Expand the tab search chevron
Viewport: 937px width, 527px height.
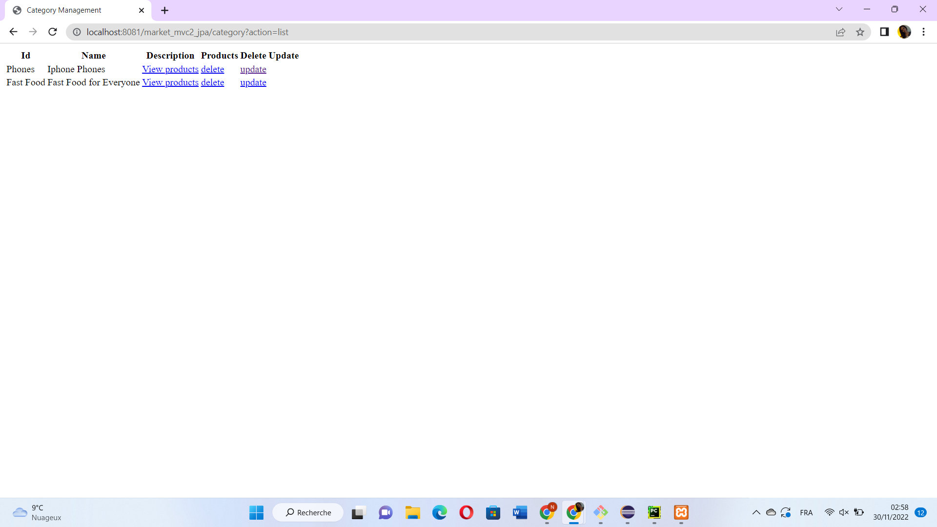(x=839, y=9)
